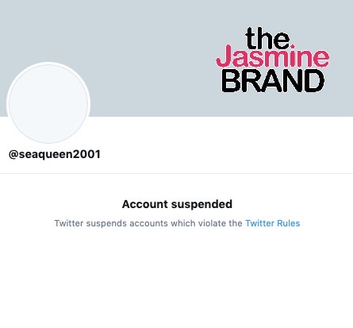This screenshot has height=328, width=353.
Task: Click the white border of profile avatar
Action: coord(48,63)
